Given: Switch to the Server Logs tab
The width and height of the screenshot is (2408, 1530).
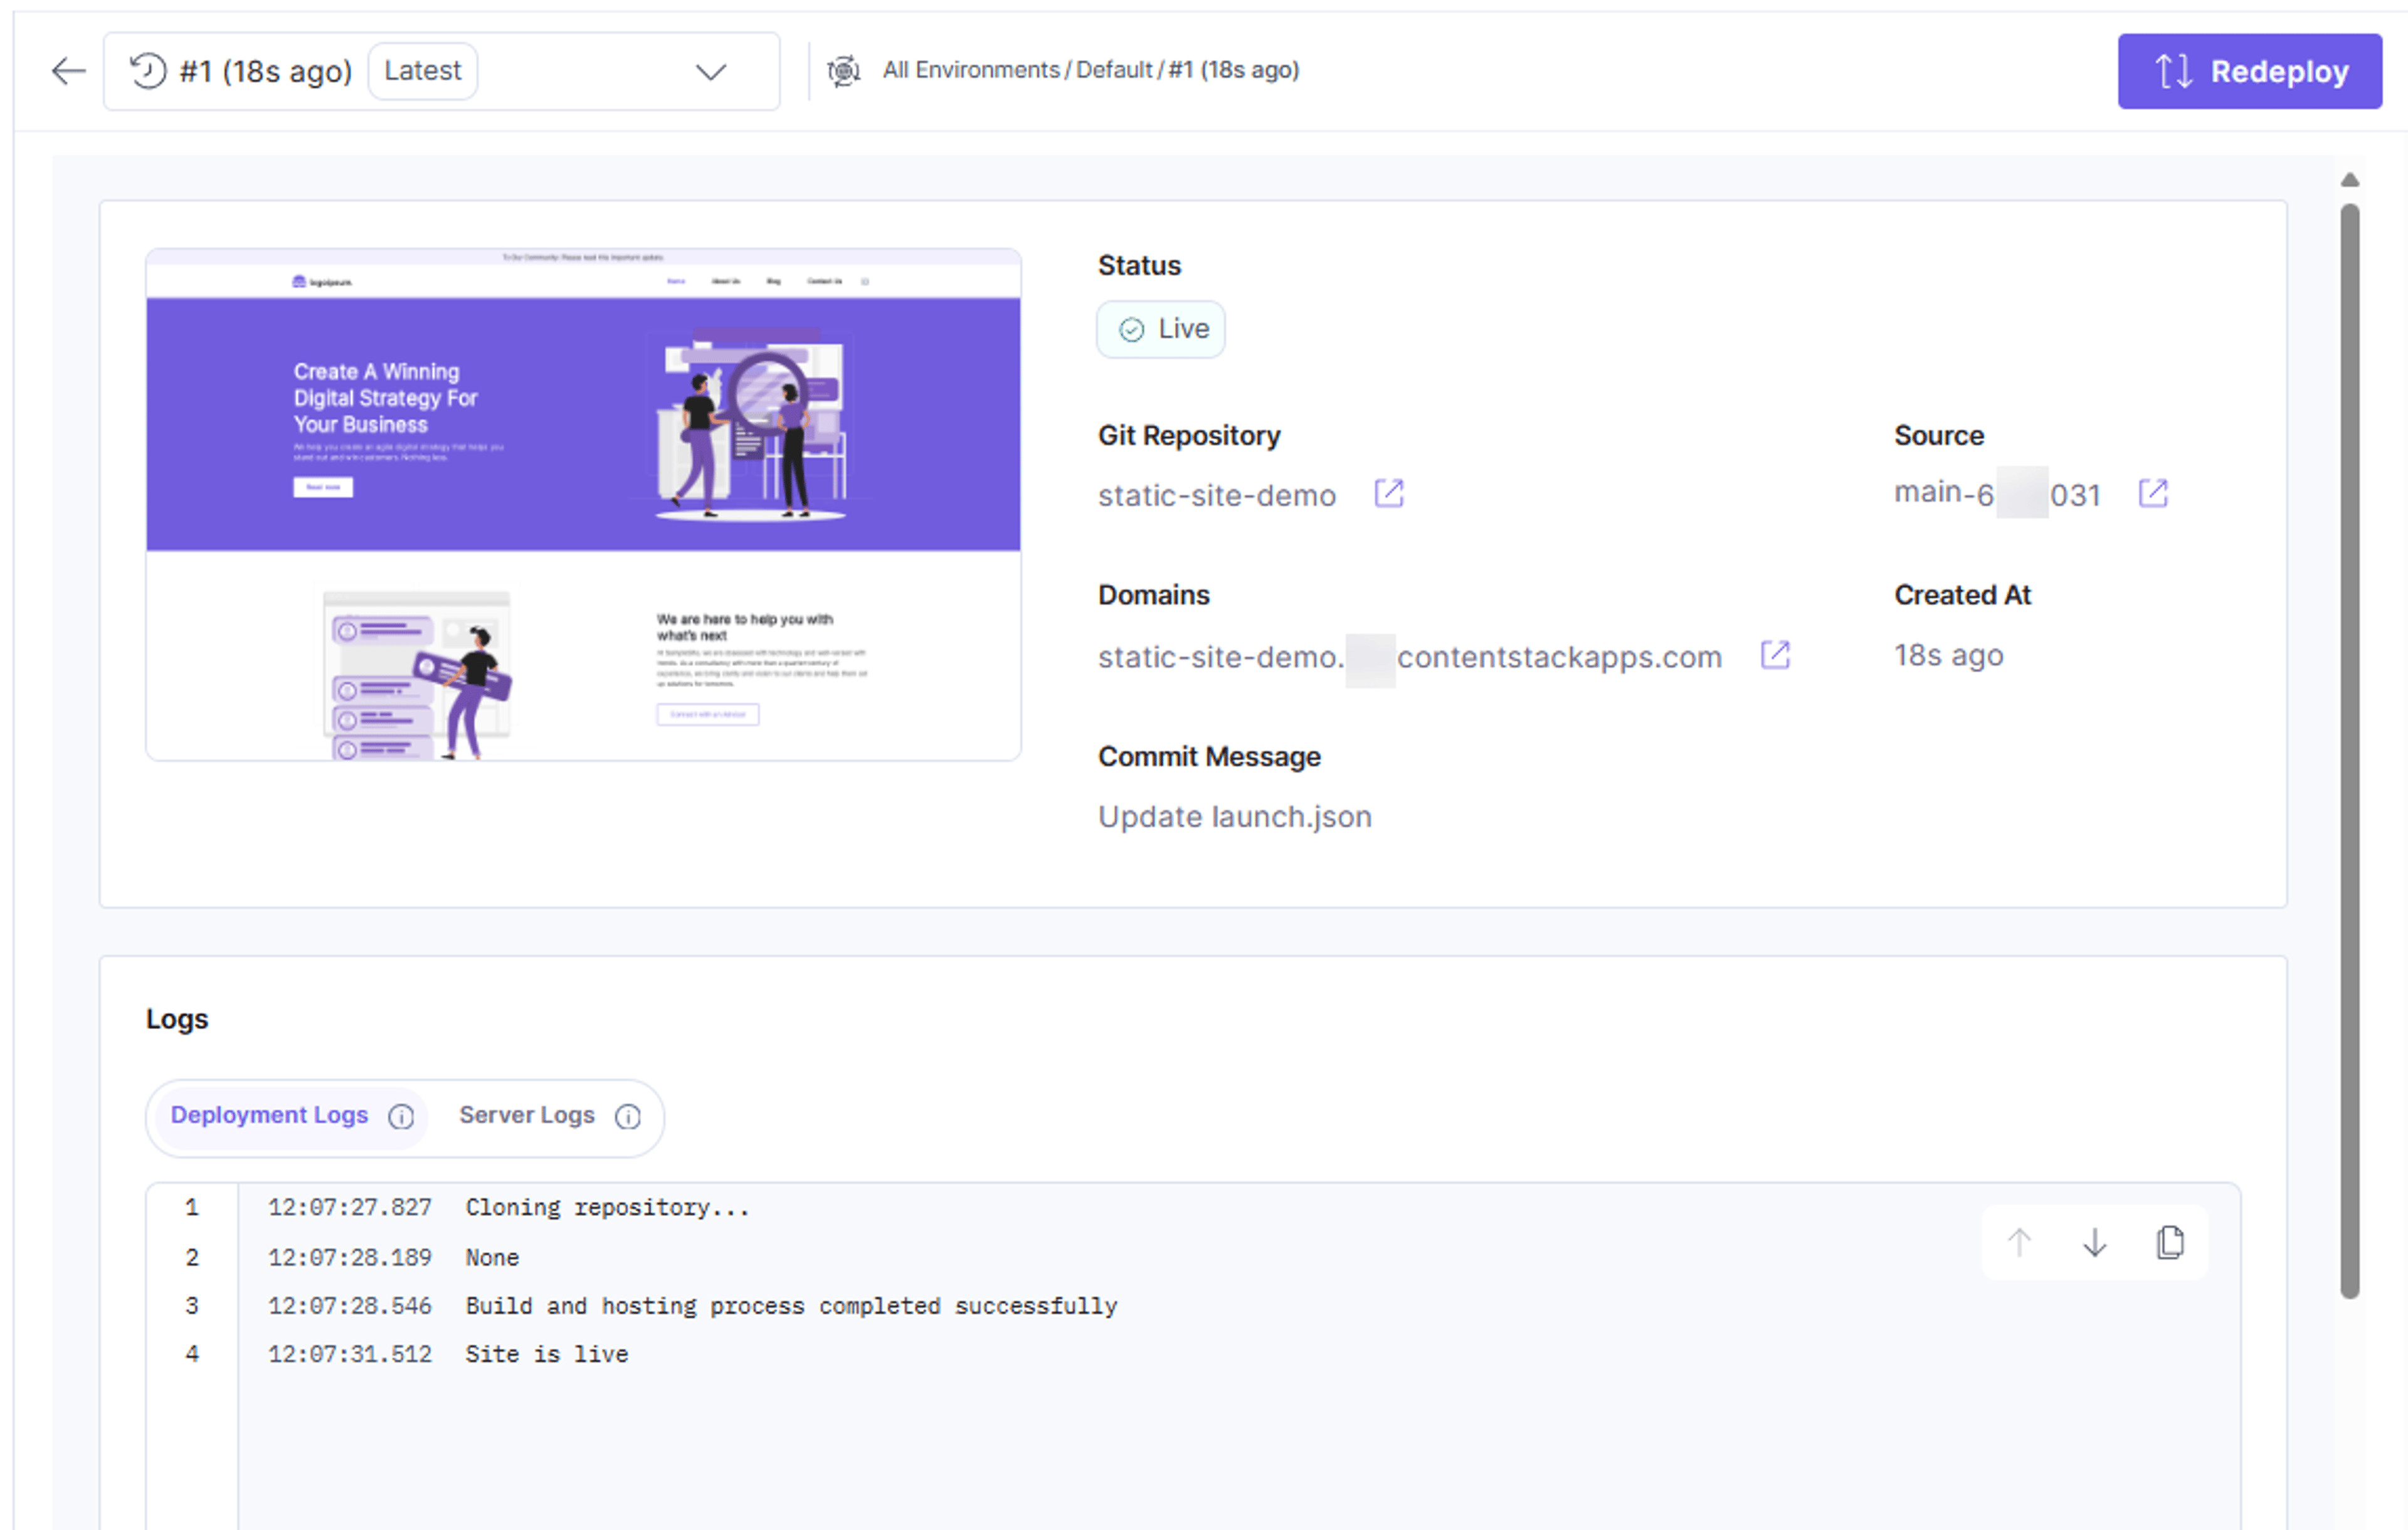Looking at the screenshot, I should click(527, 1115).
